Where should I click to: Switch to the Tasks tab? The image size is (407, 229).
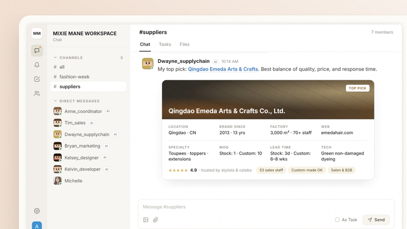(x=165, y=44)
